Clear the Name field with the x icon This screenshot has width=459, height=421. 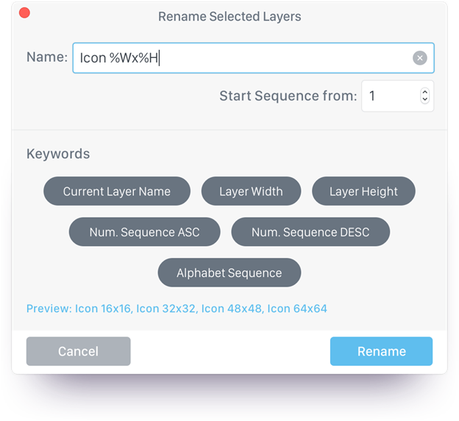[419, 58]
